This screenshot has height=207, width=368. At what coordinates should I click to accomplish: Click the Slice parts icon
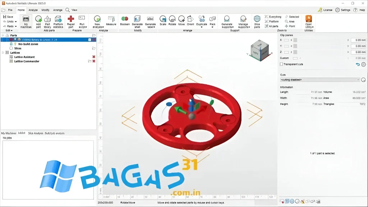[x=257, y=19]
